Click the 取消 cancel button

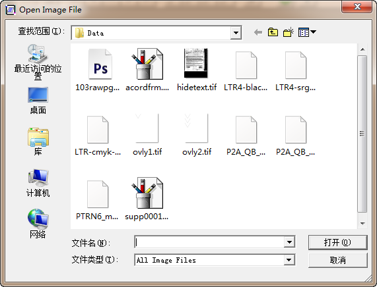point(337,260)
